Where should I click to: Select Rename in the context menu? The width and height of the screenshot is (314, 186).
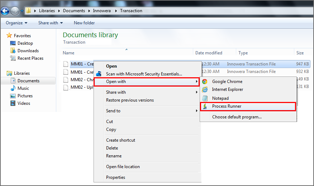114,156
